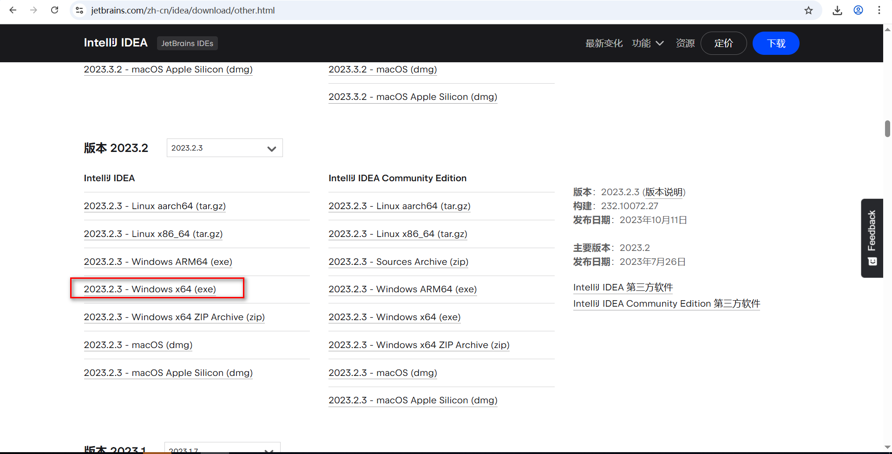Select the build number 232.10072.27 text
The width and height of the screenshot is (892, 454).
tap(630, 206)
